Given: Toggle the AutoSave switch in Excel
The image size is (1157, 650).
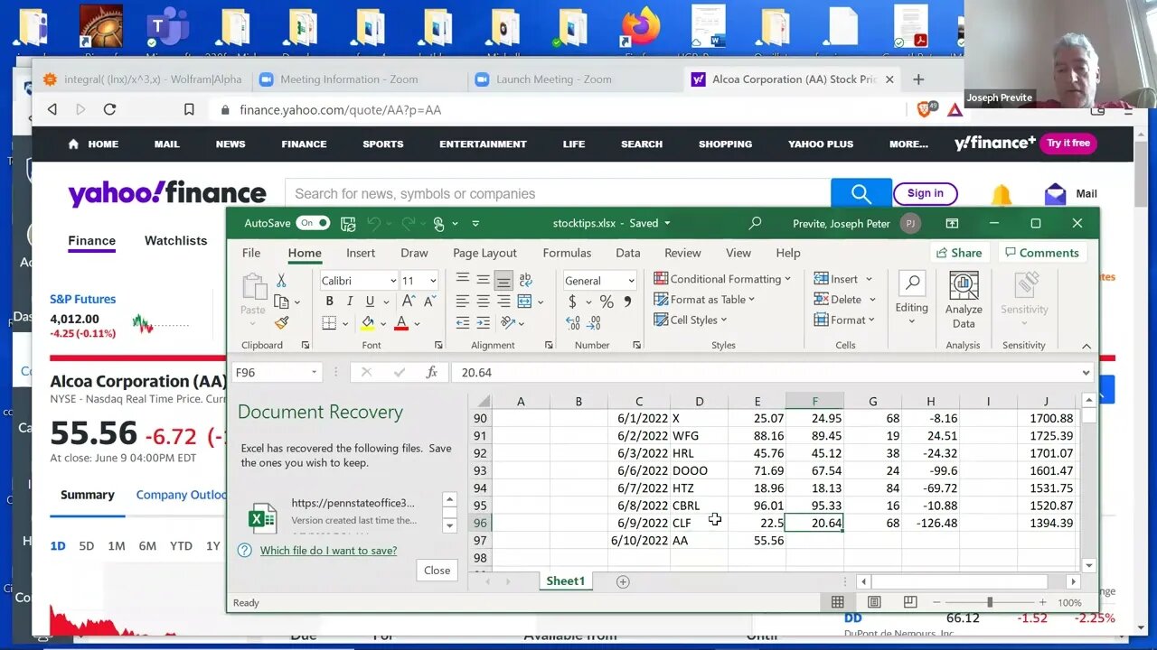Looking at the screenshot, I should pos(312,223).
